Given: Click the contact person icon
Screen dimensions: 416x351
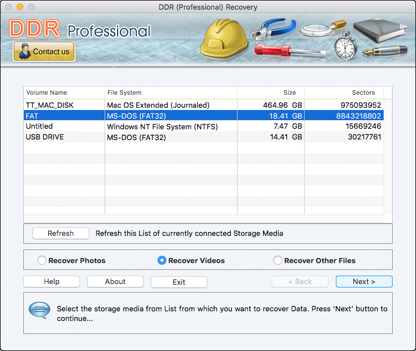Looking at the screenshot, I should click(x=24, y=51).
